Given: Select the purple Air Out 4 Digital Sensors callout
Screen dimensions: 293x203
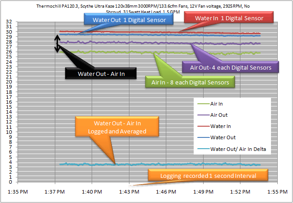Looking at the screenshot, I should (x=230, y=67).
